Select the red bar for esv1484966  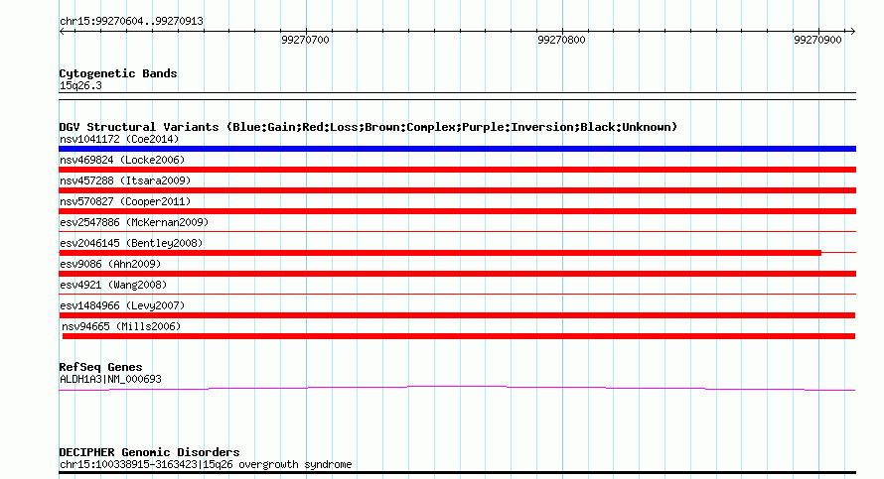tap(457, 315)
